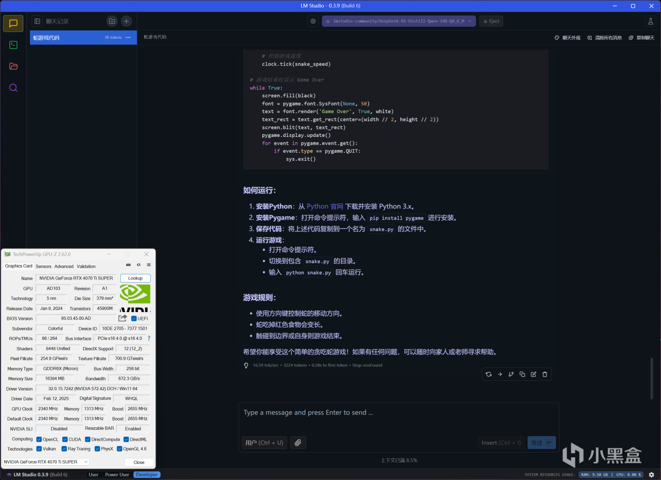This screenshot has width=661, height=480.
Task: Eject the loaded model
Action: (491, 21)
